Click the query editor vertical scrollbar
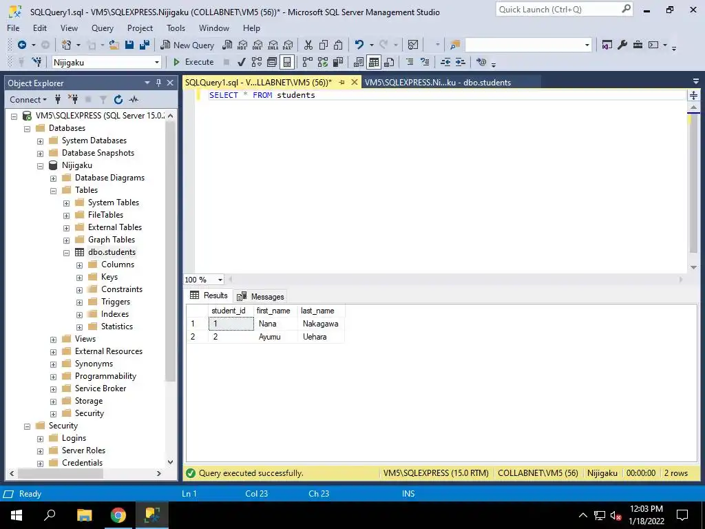Viewport: 705px width, 529px height. pyautogui.click(x=693, y=185)
